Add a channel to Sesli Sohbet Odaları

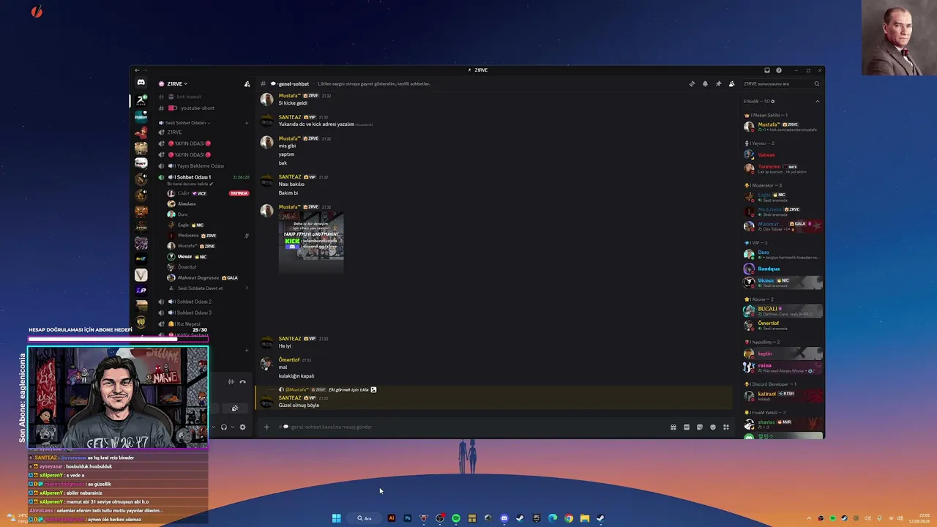(x=247, y=123)
